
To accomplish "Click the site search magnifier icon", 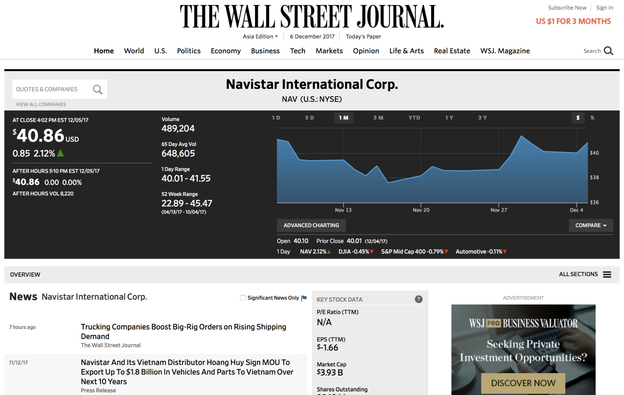I will (x=608, y=51).
